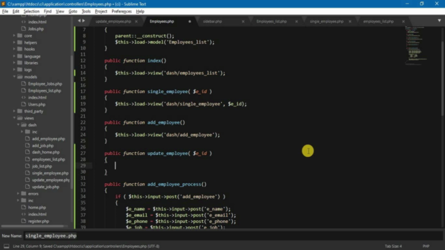This screenshot has height=250, width=445.
Task: Switch to Employees_list.php tab
Action: pos(271,22)
